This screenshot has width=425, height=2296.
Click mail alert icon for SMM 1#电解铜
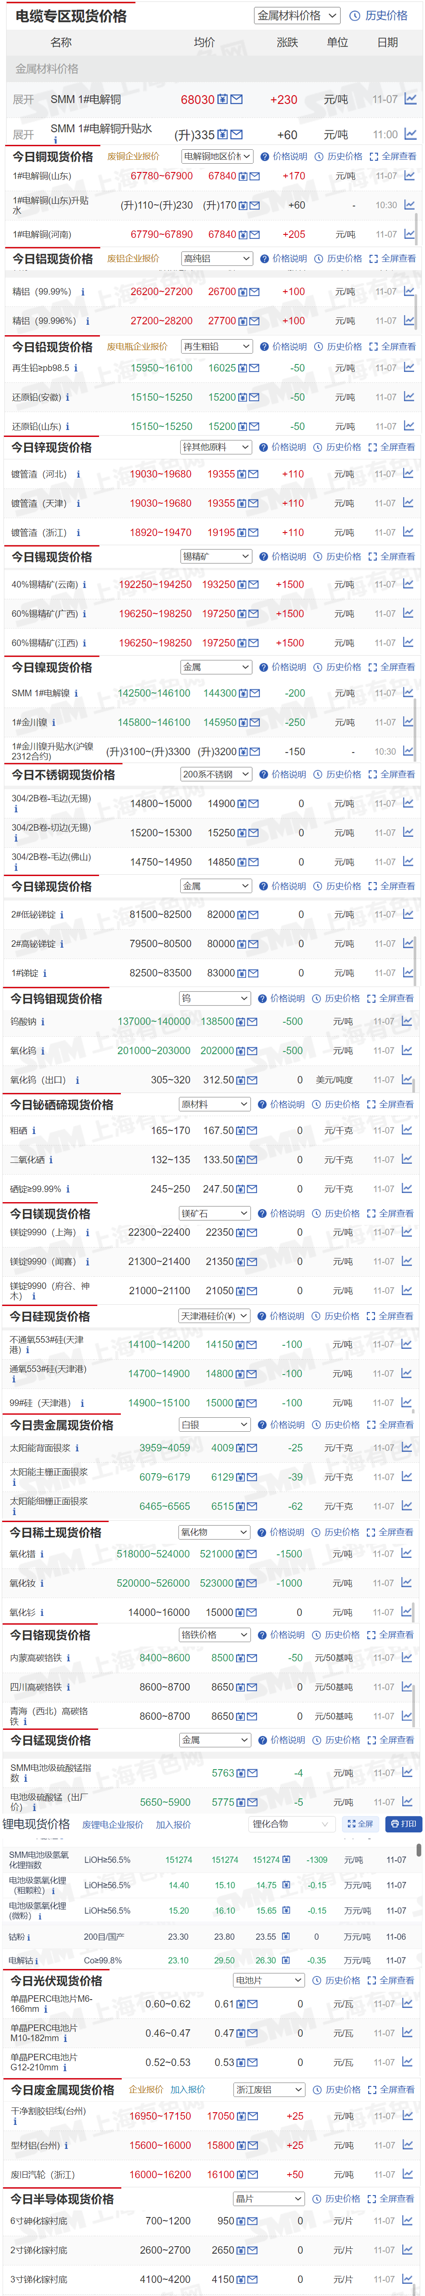coord(236,100)
